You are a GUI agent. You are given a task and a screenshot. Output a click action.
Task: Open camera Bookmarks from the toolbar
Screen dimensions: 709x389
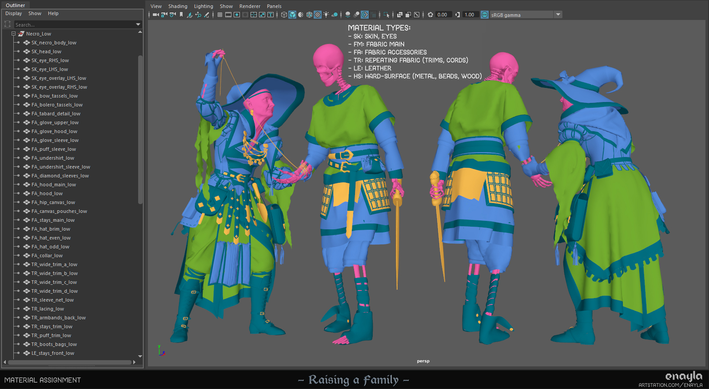(181, 15)
